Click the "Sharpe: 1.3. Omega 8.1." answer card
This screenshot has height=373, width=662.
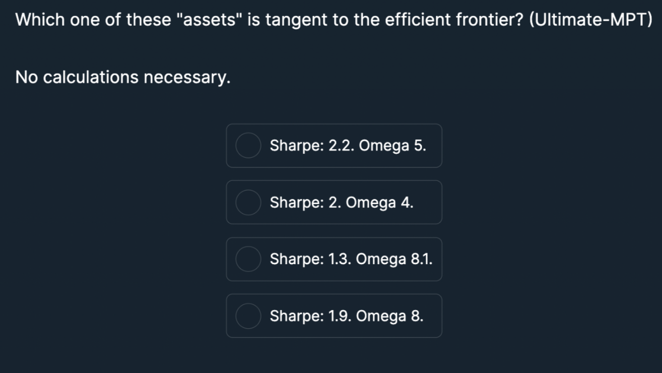(x=334, y=259)
